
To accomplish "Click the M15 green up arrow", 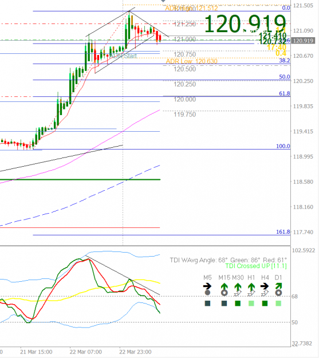I will [225, 286].
